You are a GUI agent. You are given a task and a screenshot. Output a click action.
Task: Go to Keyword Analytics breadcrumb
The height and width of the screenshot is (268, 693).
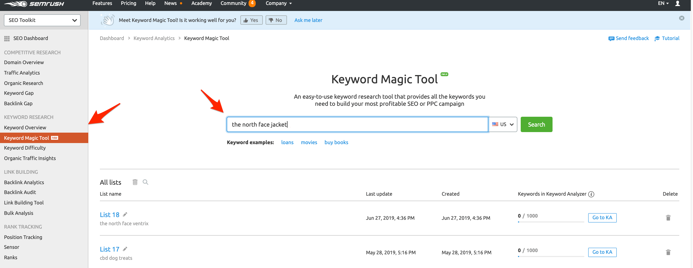click(154, 38)
